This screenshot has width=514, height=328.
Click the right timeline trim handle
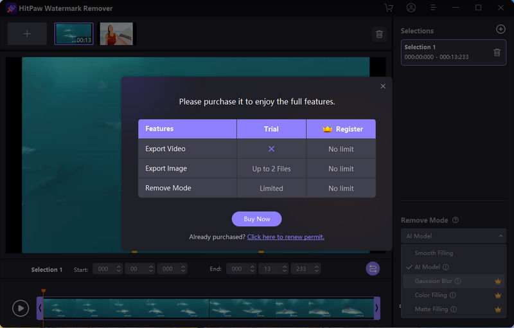[x=377, y=308]
